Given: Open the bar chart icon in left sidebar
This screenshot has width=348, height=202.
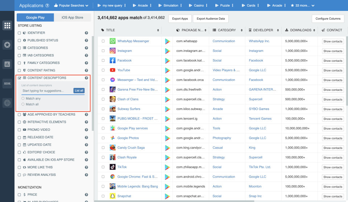Looking at the screenshot, I should [7, 64].
